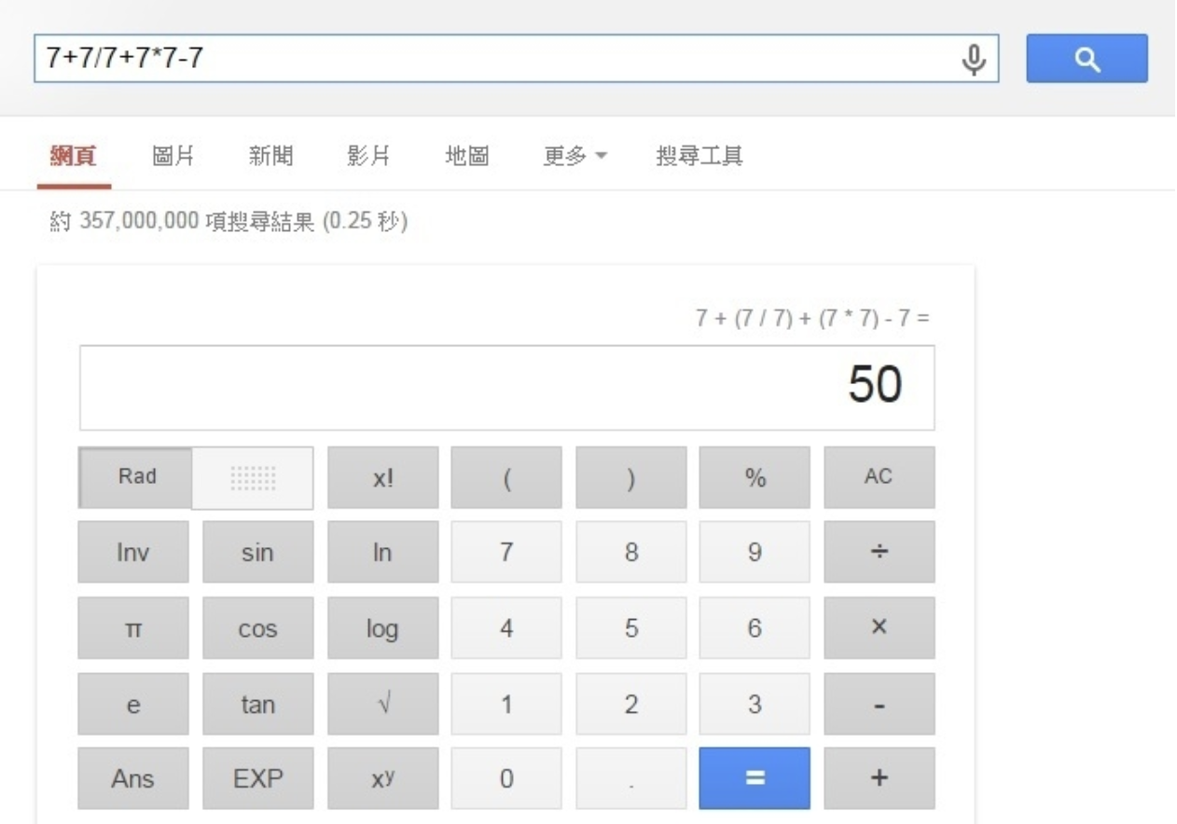Open the 搜尋工具 search tools options
Viewport: 1177px width, 824px height.
pos(699,157)
